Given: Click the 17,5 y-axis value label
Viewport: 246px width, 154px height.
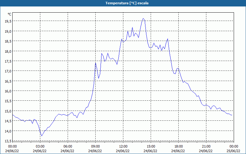Looking at the screenshot, I should 8,61.
